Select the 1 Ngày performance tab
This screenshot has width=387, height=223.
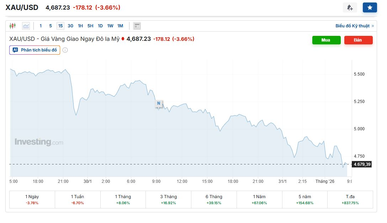point(32,199)
